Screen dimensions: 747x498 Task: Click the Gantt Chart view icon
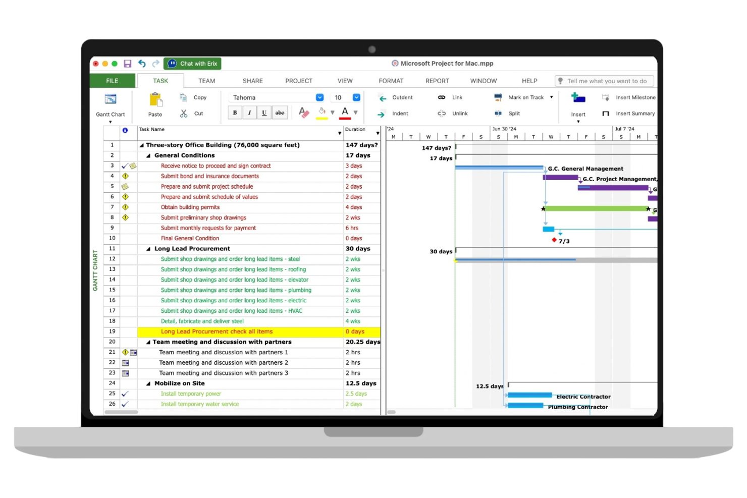pos(111,99)
